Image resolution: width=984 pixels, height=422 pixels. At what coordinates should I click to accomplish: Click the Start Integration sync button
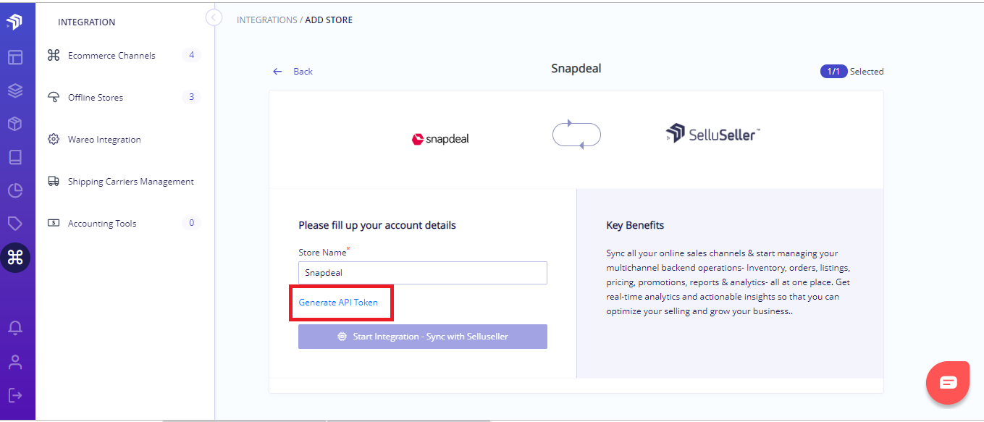[x=423, y=337]
